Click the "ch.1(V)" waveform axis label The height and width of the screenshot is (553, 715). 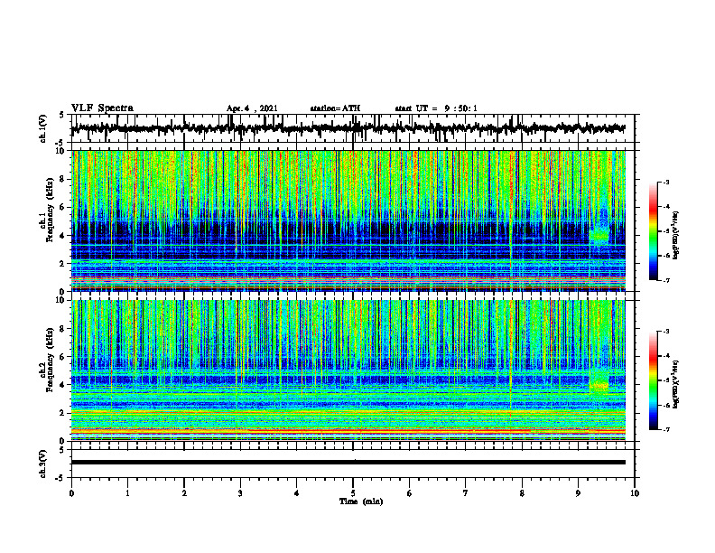(43, 128)
